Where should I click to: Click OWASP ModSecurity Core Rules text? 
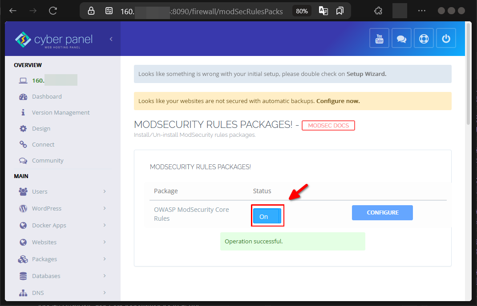tap(191, 214)
